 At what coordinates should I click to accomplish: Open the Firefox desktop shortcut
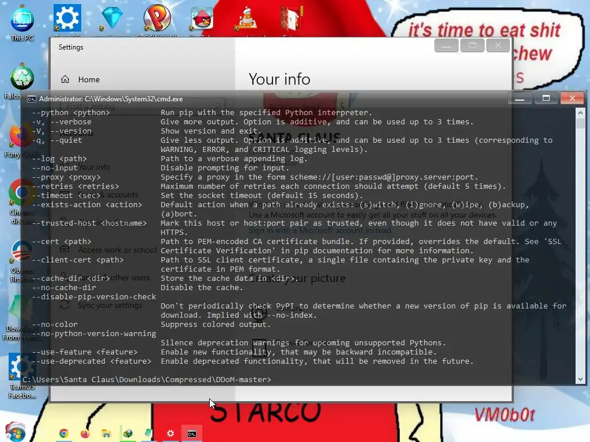pyautogui.click(x=21, y=136)
